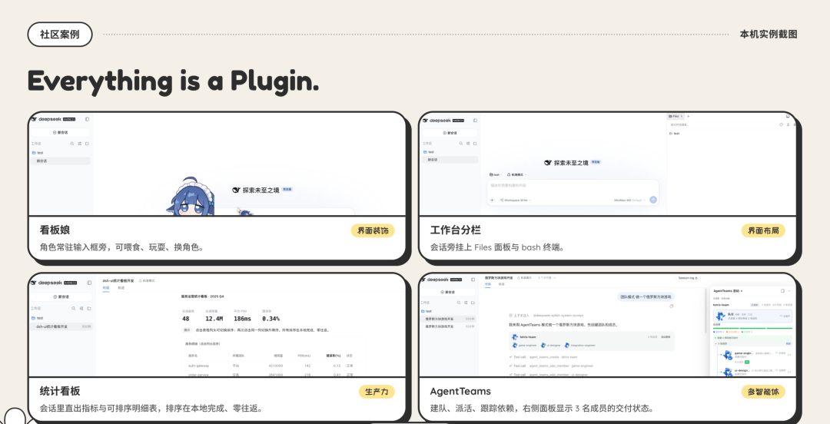830x424 pixels.
Task: Click the green team progress bar
Action: pos(752,328)
